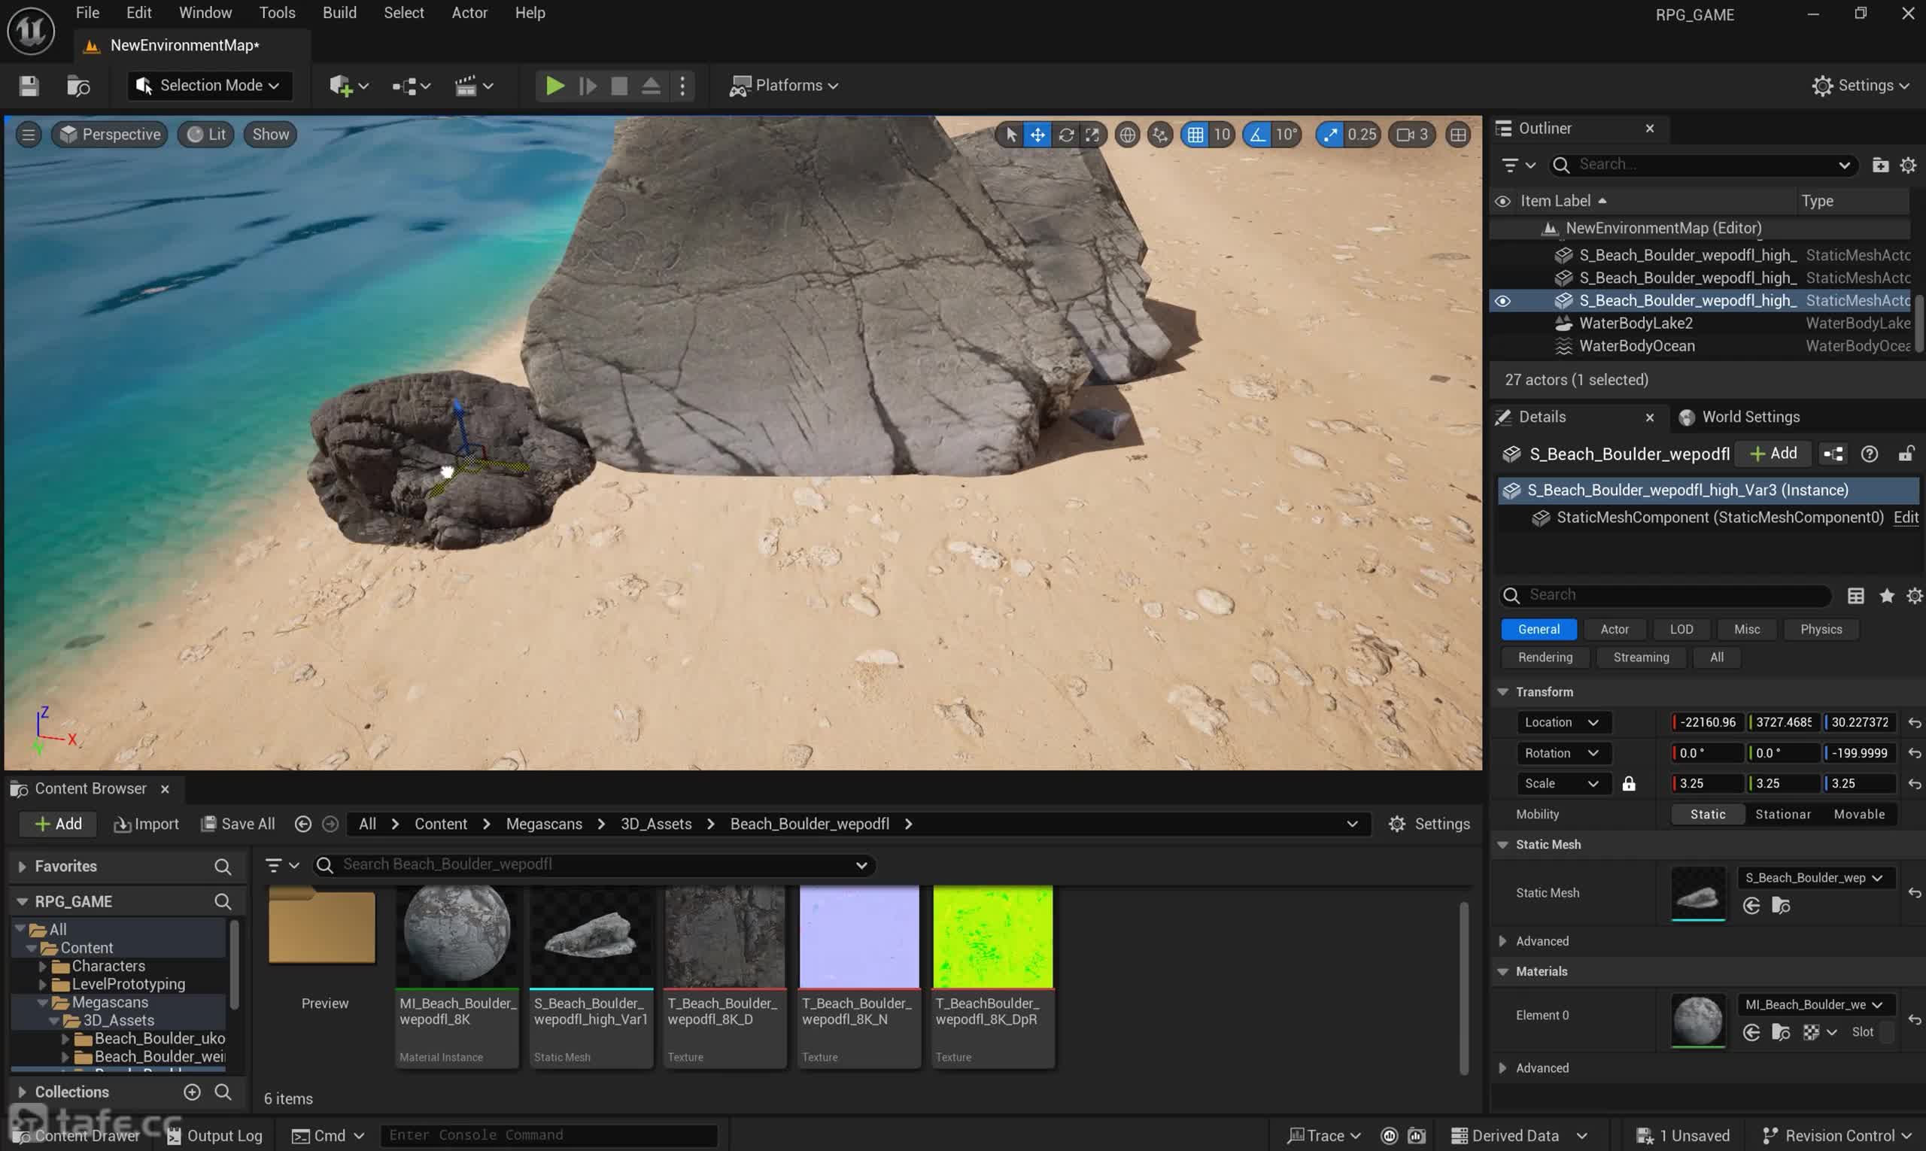Open the cinematics clapperboard menu

473,85
